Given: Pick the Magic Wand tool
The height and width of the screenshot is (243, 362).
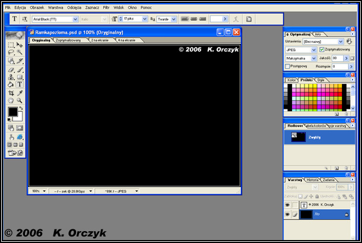Looking at the screenshot, I should (20, 52).
